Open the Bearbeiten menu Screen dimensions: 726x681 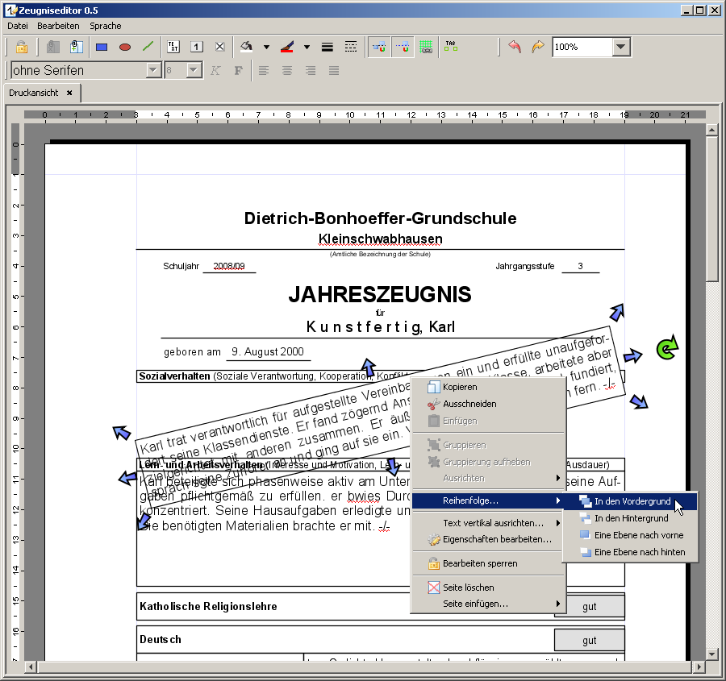click(58, 26)
